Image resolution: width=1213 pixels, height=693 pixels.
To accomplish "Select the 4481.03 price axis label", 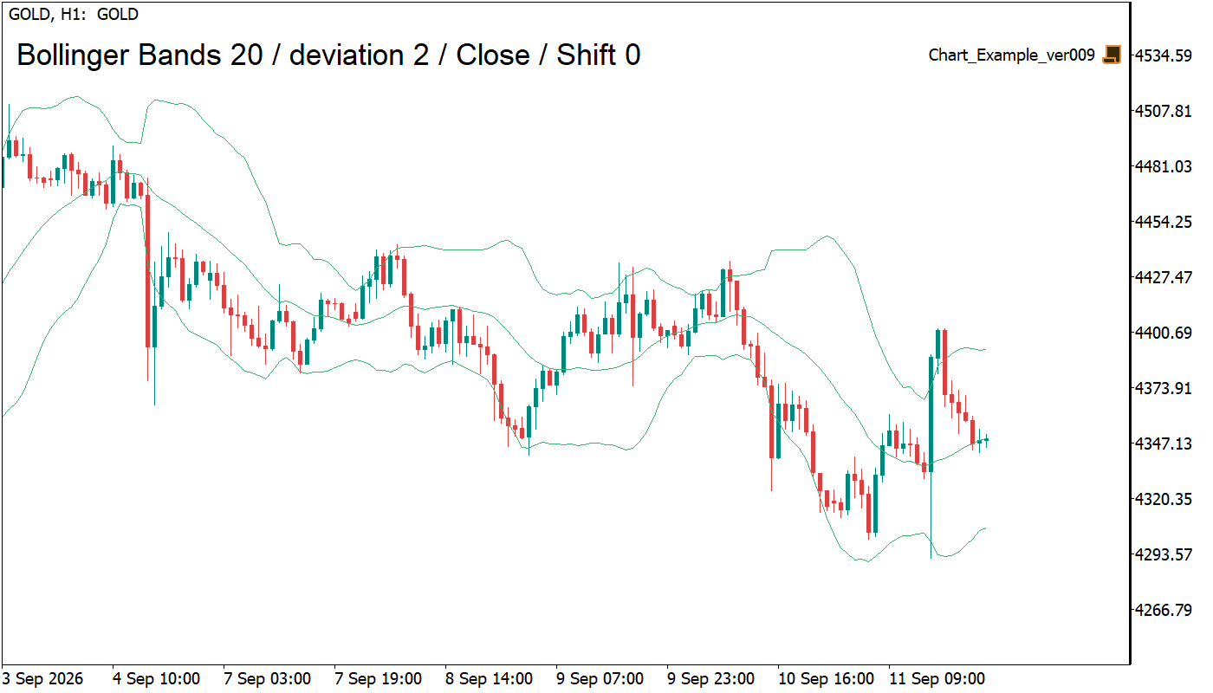I will click(1164, 166).
